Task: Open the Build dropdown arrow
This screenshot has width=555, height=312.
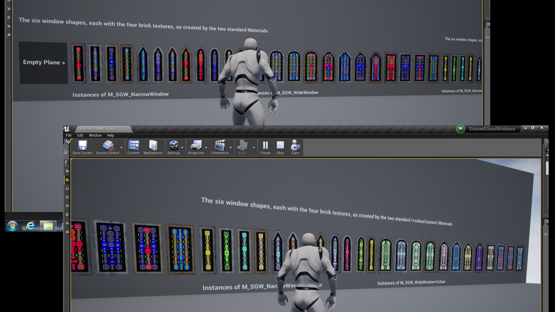Action: pos(254,148)
